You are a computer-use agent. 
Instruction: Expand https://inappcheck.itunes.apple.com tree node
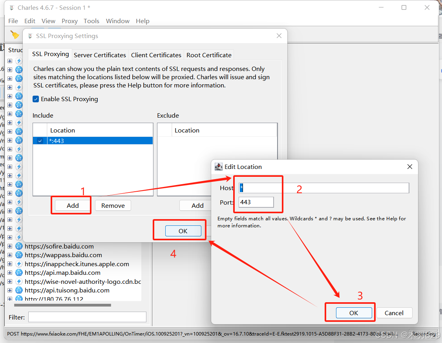(10, 264)
